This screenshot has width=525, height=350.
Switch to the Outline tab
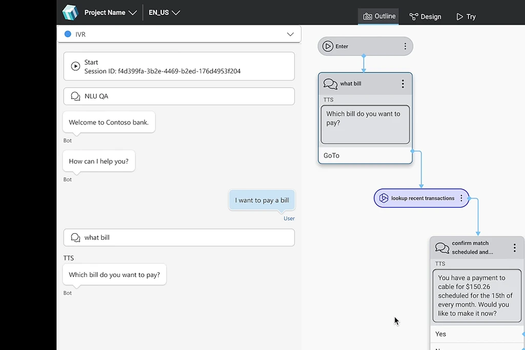pos(379,16)
